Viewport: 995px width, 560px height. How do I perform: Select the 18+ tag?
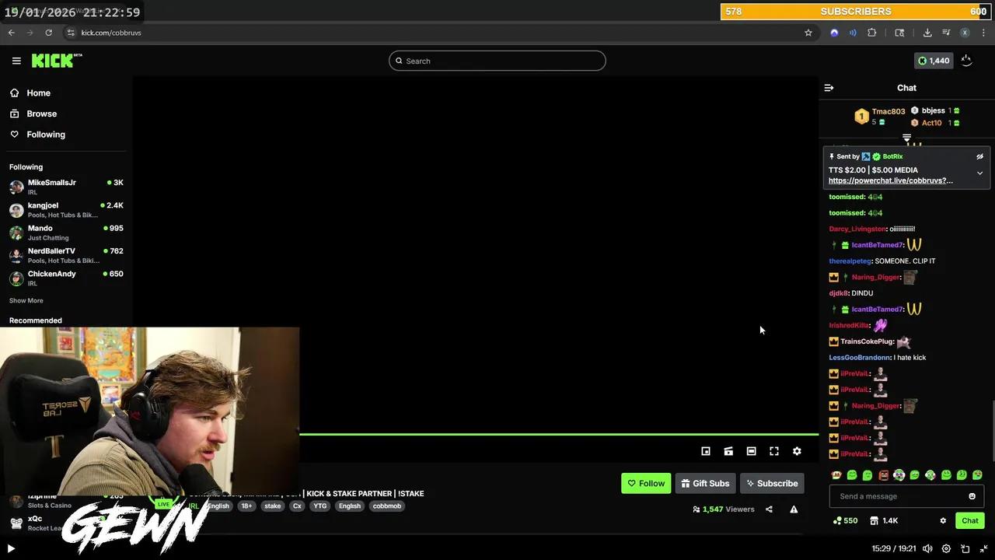click(246, 506)
